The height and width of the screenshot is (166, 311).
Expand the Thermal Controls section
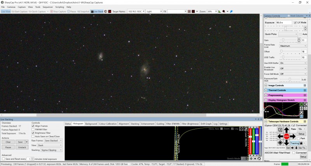pos(266,90)
